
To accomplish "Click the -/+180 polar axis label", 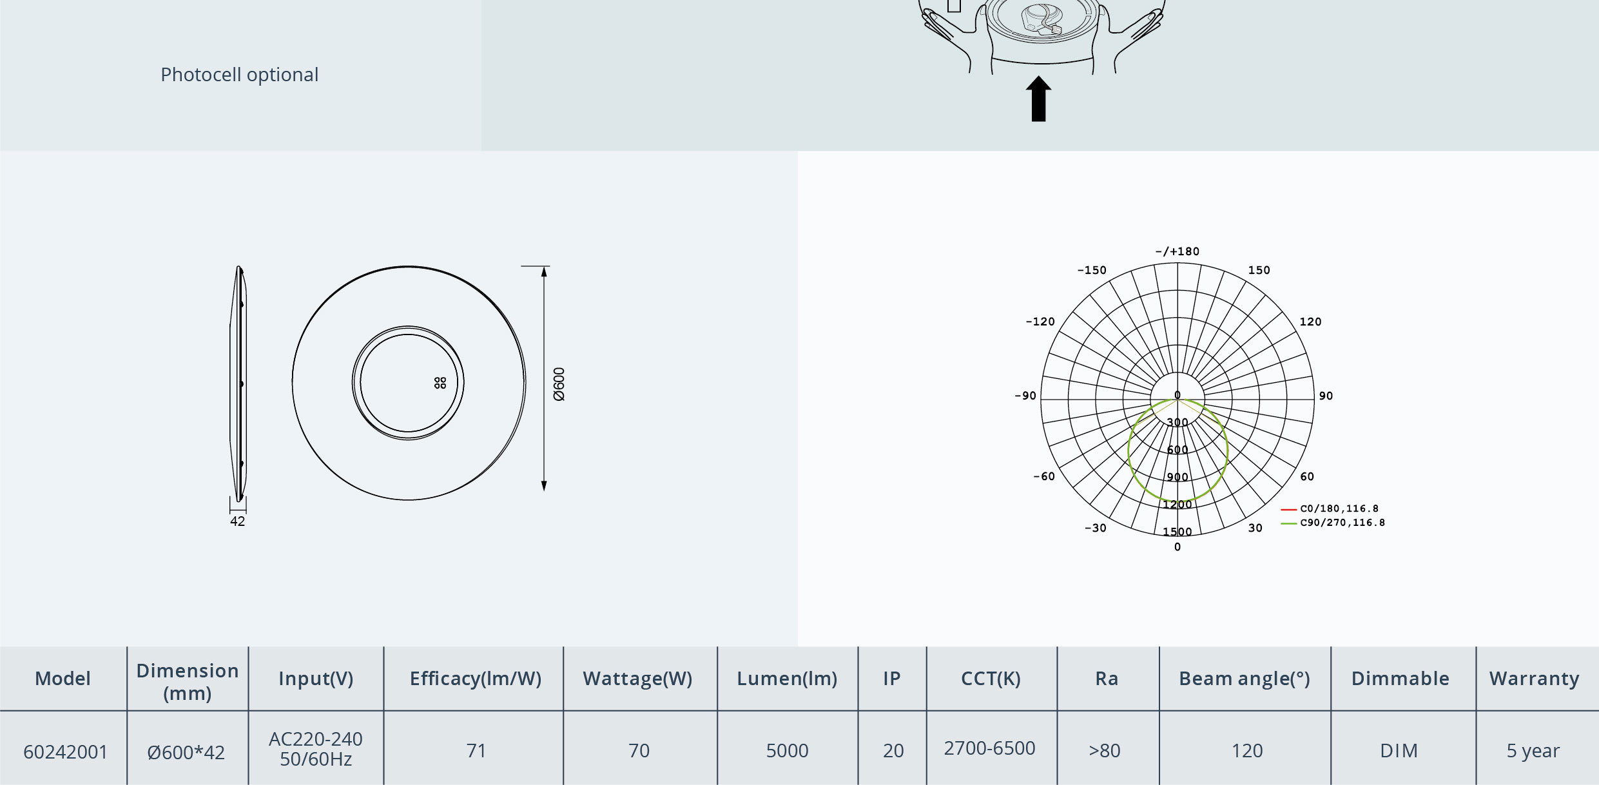I will 1177,251.
